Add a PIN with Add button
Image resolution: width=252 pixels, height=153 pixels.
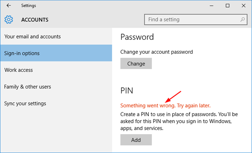(136, 140)
